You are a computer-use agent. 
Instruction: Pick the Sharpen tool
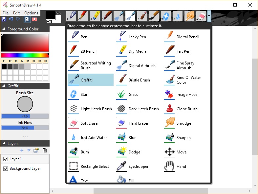[x=186, y=138]
